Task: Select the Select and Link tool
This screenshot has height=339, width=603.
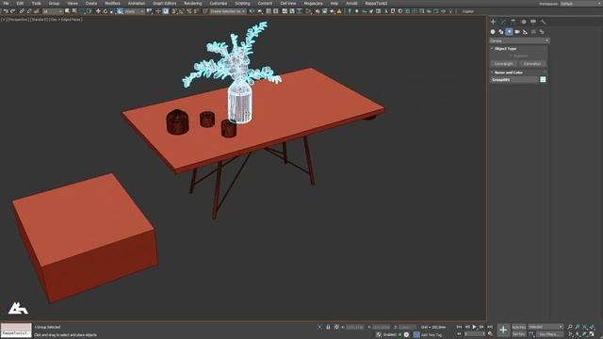Action: [22, 11]
